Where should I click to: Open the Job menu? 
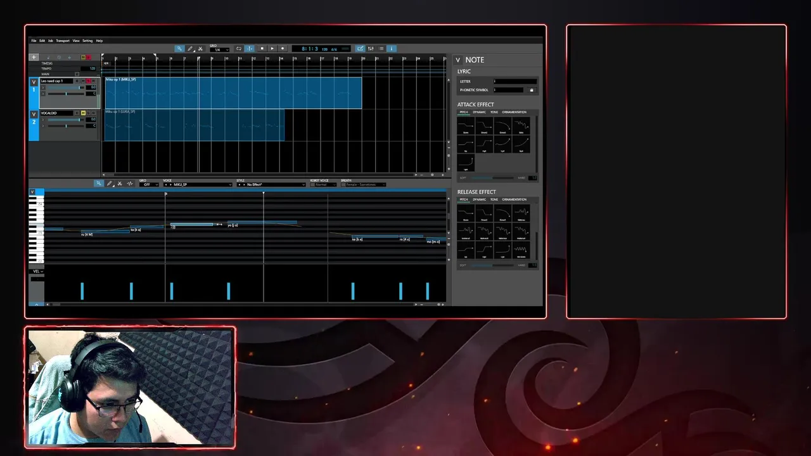51,41
